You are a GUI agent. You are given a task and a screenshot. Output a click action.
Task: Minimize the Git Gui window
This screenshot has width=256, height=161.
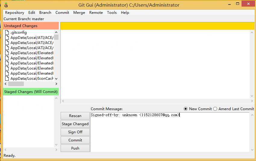tap(229, 4)
